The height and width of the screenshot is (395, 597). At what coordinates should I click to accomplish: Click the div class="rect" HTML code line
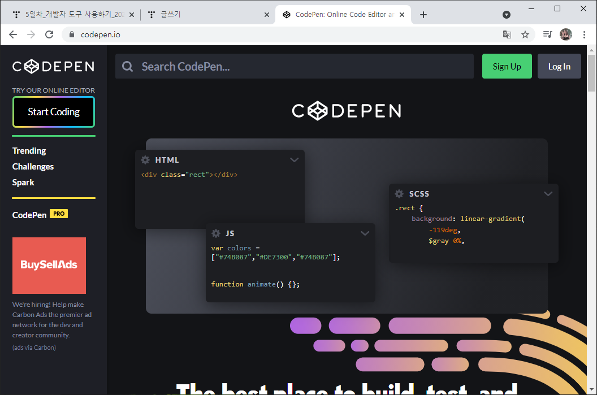click(189, 175)
